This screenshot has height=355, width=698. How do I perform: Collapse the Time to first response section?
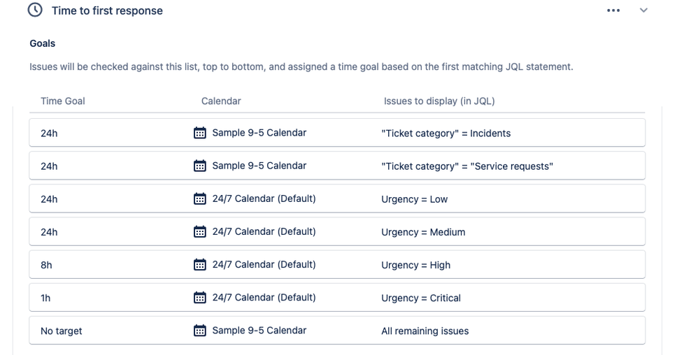tap(643, 10)
